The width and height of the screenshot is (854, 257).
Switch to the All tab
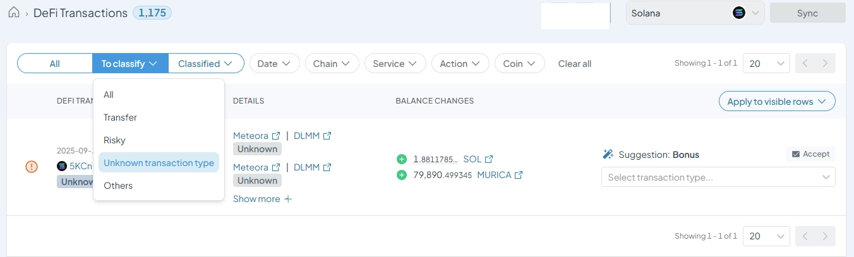tap(55, 64)
